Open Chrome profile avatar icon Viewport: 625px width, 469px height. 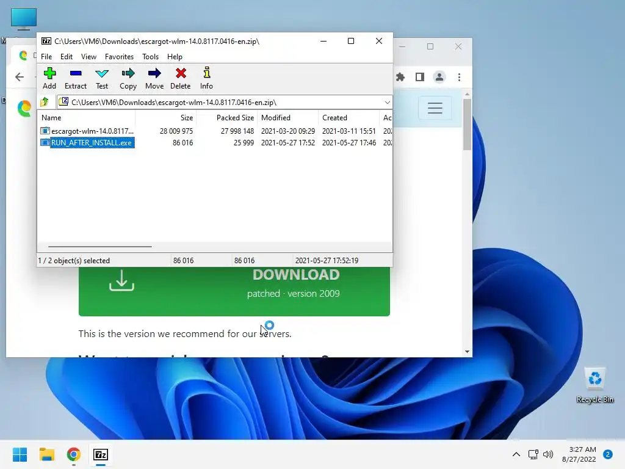[x=439, y=77]
